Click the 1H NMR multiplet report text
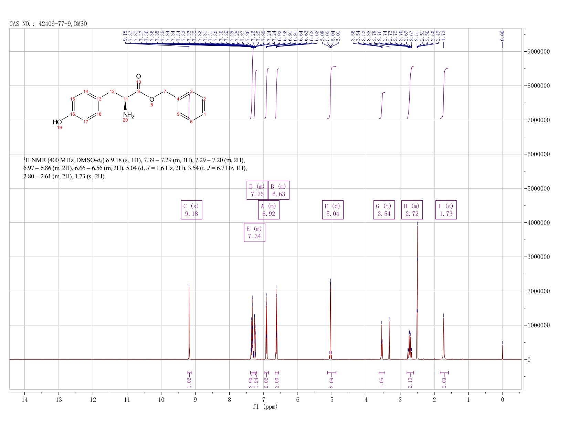Screen dimensions: 568x439 click(x=135, y=168)
